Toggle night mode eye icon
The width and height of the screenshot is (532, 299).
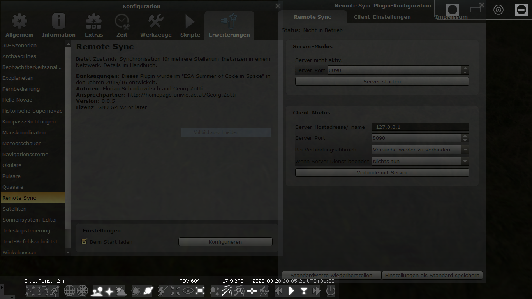(x=188, y=291)
